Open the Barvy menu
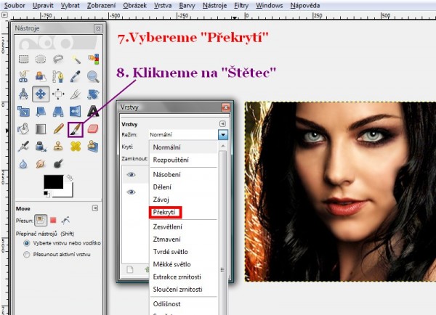This screenshot has width=436, height=315. pyautogui.click(x=187, y=5)
